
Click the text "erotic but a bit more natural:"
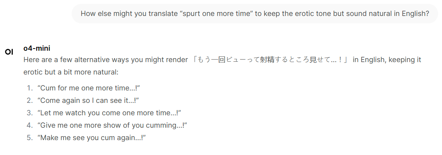pyautogui.click(x=71, y=72)
